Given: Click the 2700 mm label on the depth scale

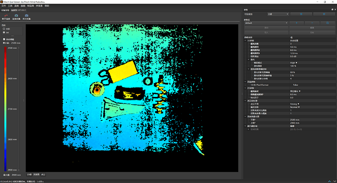Looking at the screenshot, I should tap(12, 109).
